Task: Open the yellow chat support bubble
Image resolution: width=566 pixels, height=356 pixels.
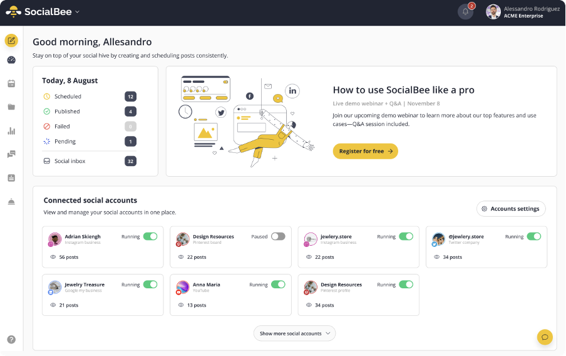Action: (x=545, y=337)
